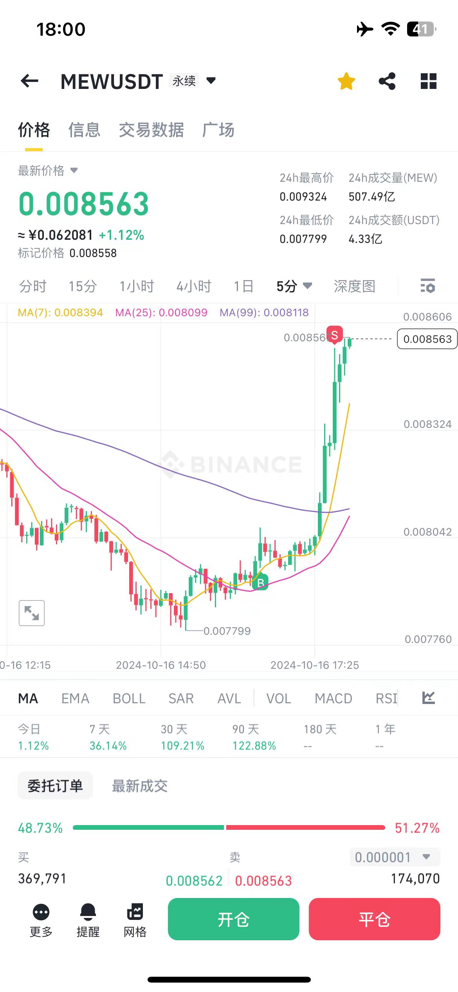Viewport: 458px width, 992px height.
Task: Tap ask price 0.008563
Action: (263, 881)
